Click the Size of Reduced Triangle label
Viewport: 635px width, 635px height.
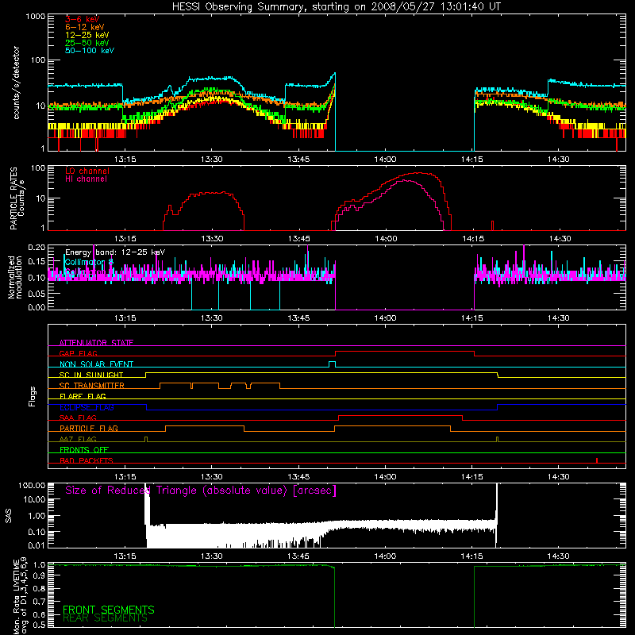point(201,491)
